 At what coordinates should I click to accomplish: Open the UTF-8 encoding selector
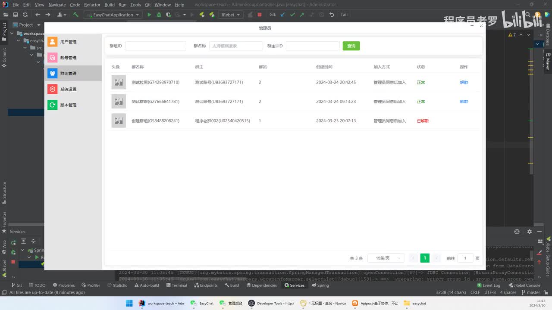[x=490, y=292]
